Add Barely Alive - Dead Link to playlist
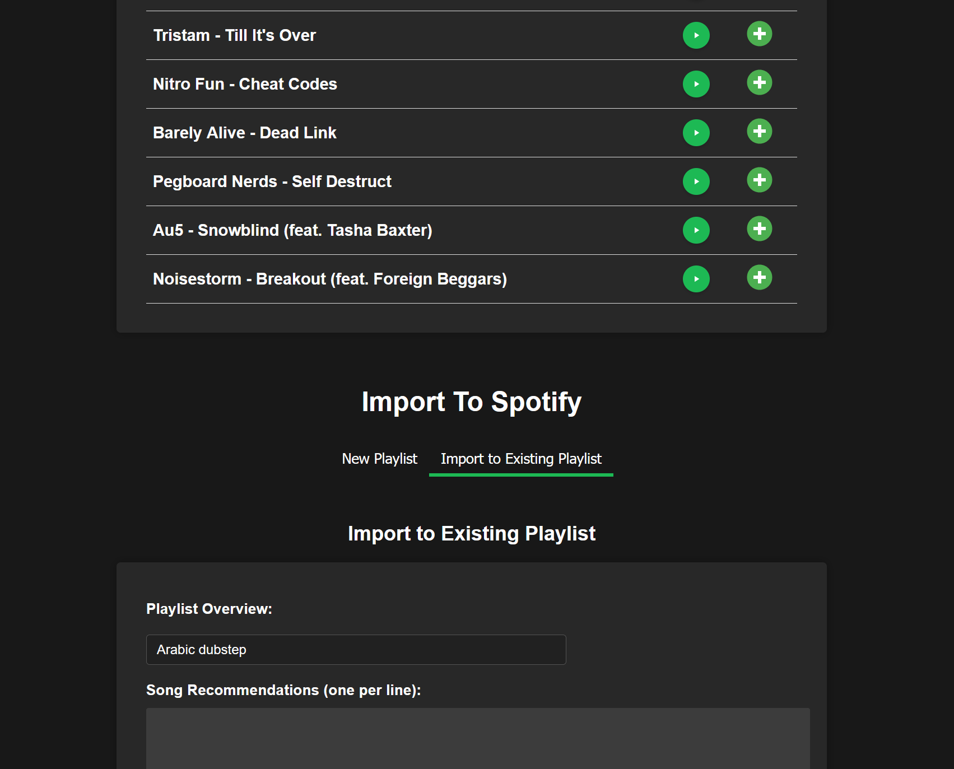 (x=760, y=132)
